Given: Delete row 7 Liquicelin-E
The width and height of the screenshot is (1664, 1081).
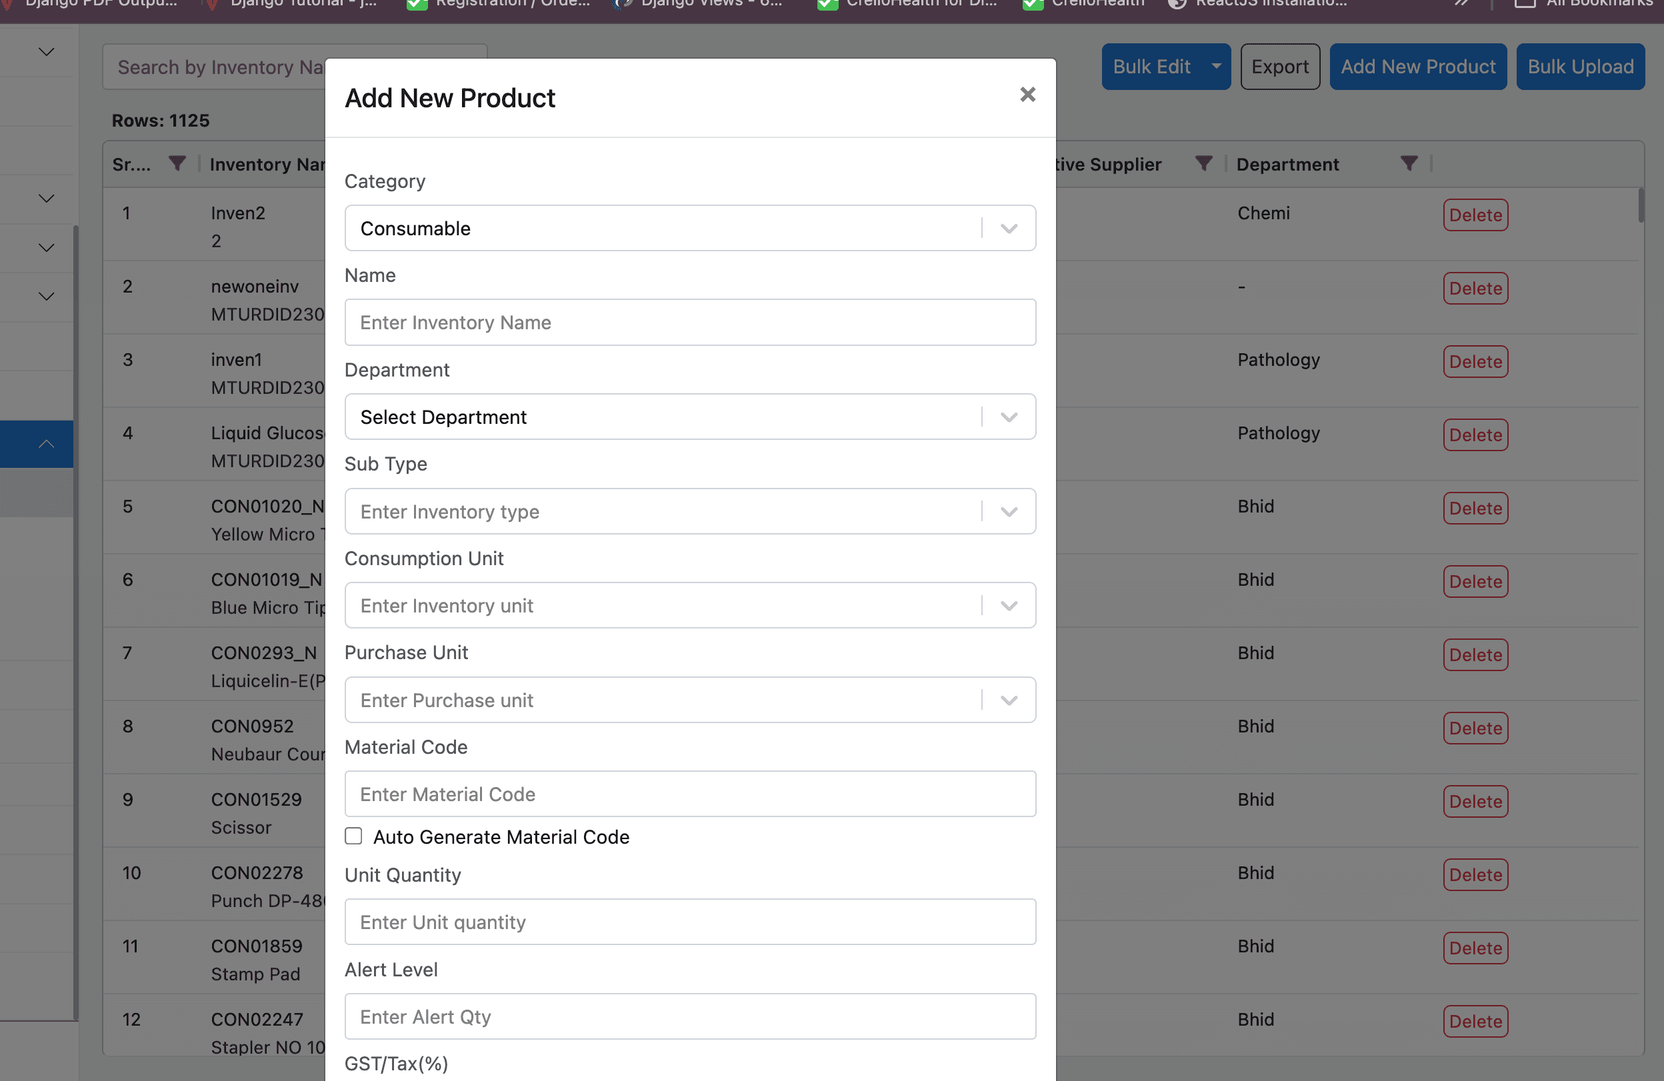Looking at the screenshot, I should [1475, 655].
